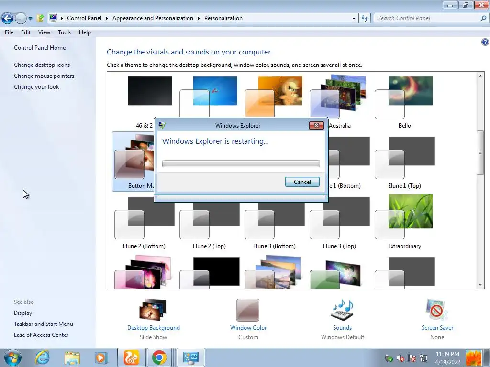Open the Help menu
The height and width of the screenshot is (367, 490).
[85, 32]
